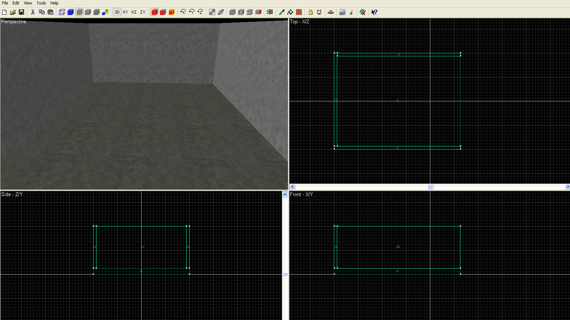This screenshot has height=320, width=570.
Task: Click the light bulb icon
Action: (351, 12)
